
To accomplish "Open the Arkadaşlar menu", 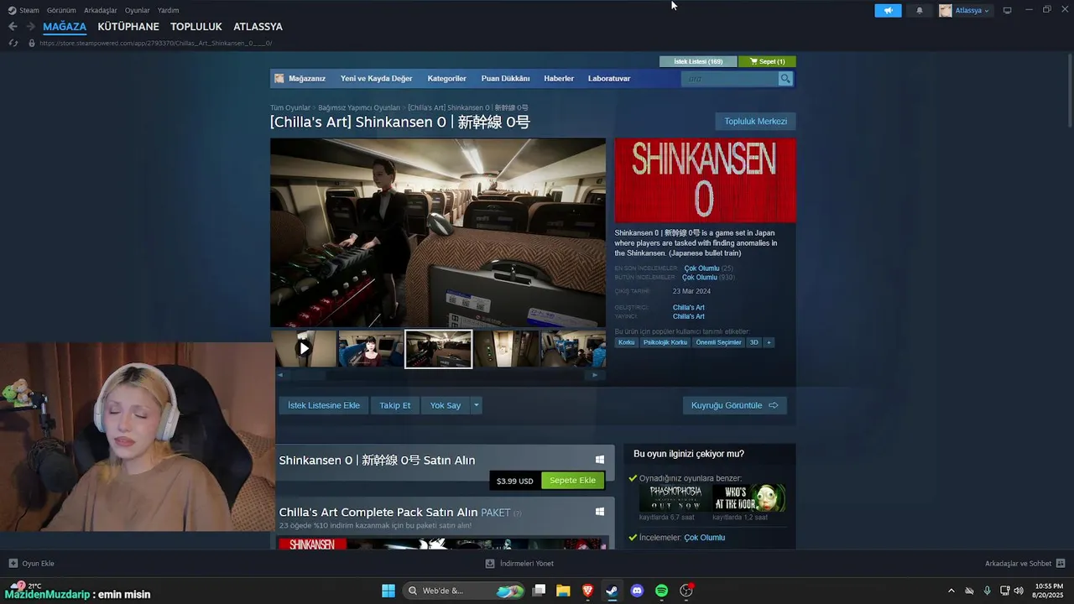I will point(101,10).
